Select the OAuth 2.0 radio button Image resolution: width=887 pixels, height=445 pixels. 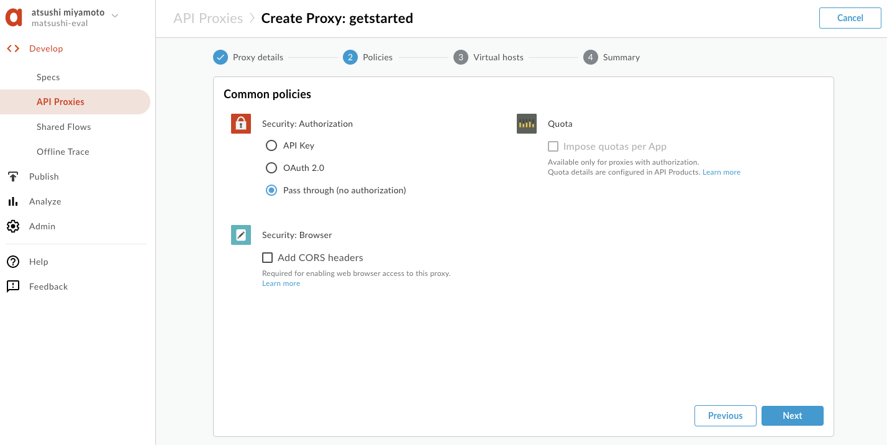[271, 168]
